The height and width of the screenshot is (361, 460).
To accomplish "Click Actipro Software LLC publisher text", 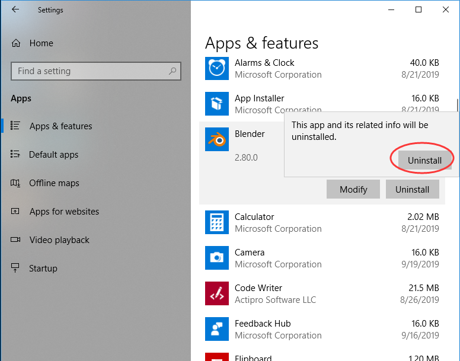I will click(x=276, y=300).
